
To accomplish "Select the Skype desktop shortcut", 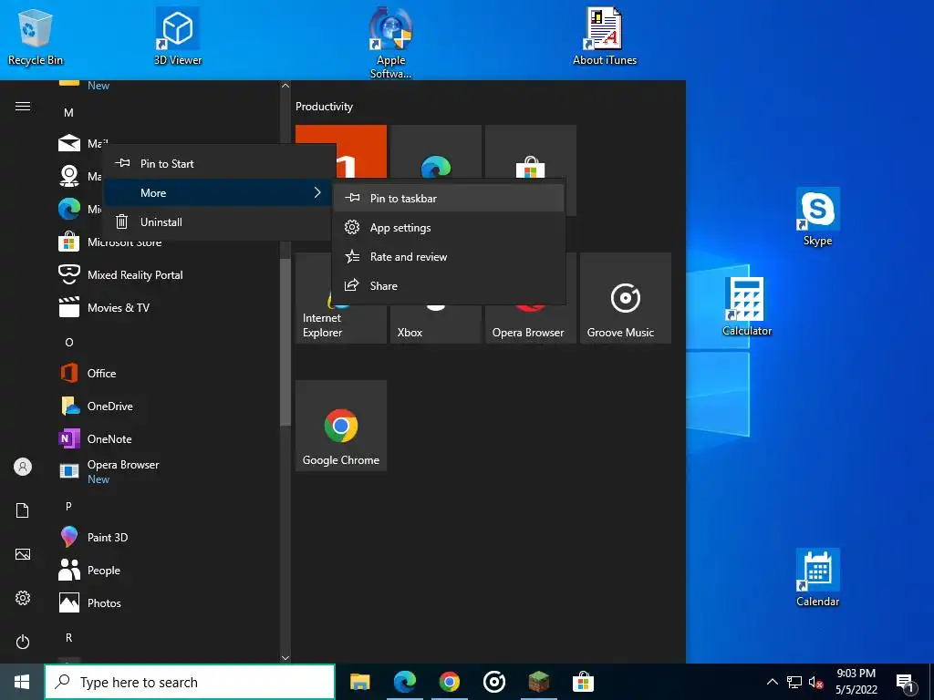I will (x=818, y=217).
